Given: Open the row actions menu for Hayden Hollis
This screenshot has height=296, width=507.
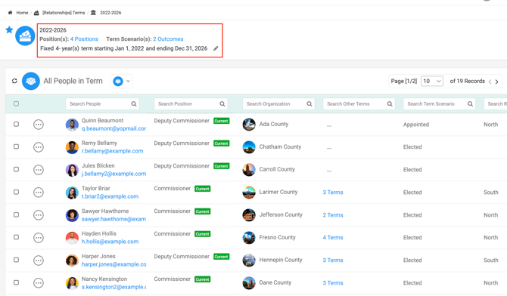Looking at the screenshot, I should click(x=39, y=238).
